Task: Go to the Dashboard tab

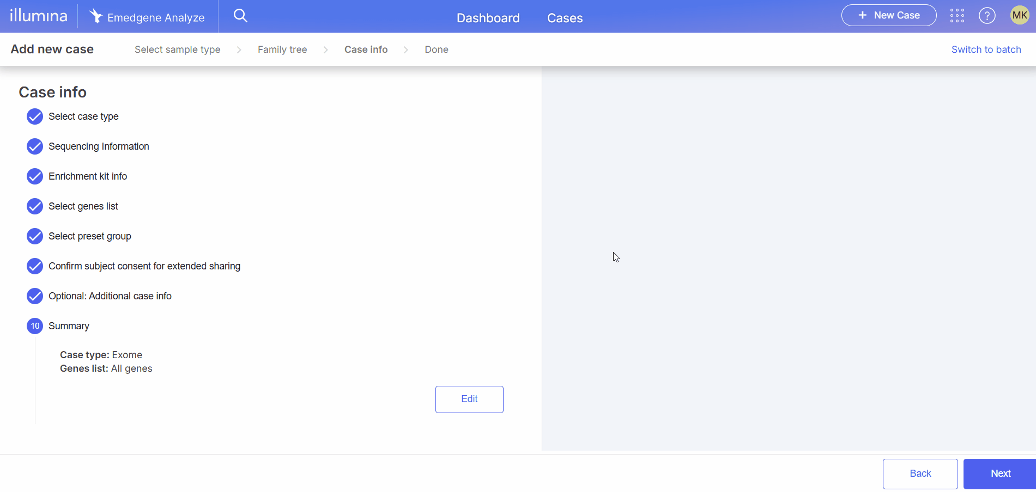Action: click(x=488, y=18)
